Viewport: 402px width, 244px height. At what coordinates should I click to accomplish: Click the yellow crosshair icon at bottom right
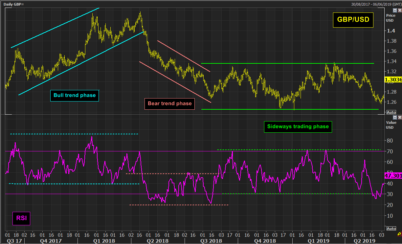tap(399, 233)
